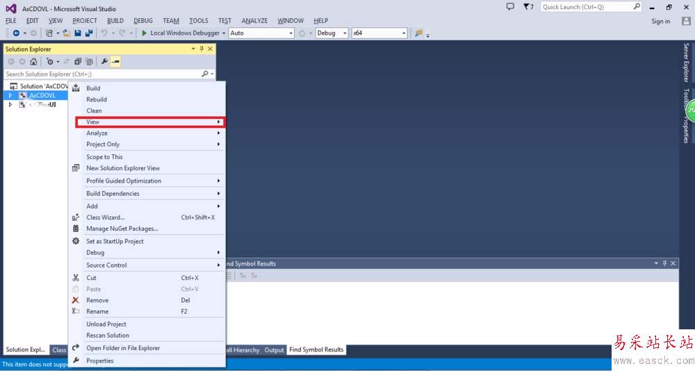Click the Set as StartUp Project gear icon
Viewport: 695px width, 371px height.
[76, 241]
